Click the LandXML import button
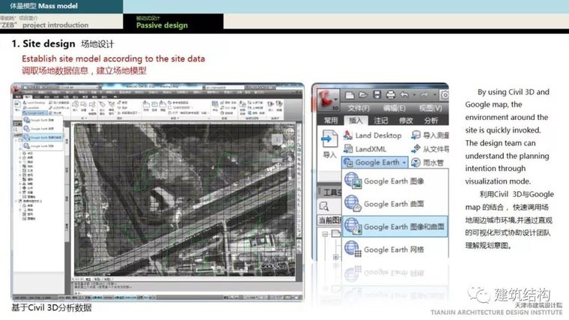 point(365,149)
